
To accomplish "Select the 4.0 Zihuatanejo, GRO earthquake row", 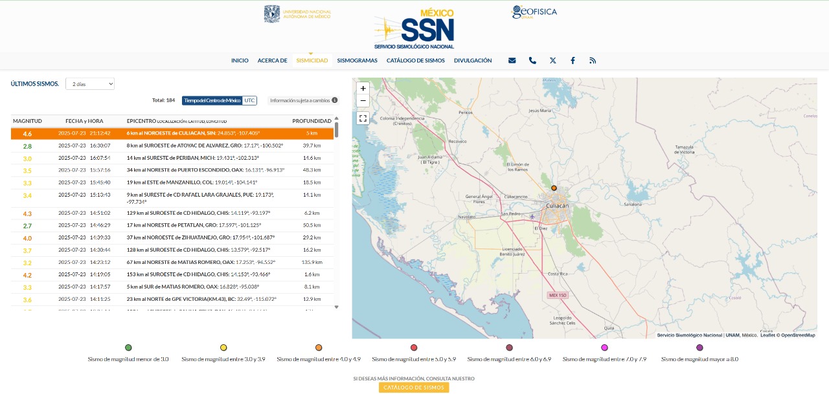I will point(172,238).
